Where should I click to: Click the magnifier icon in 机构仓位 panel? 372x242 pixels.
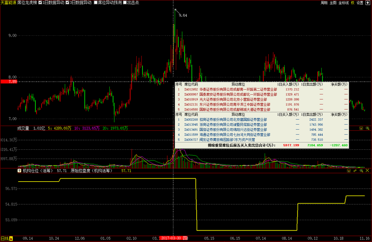point(361,171)
